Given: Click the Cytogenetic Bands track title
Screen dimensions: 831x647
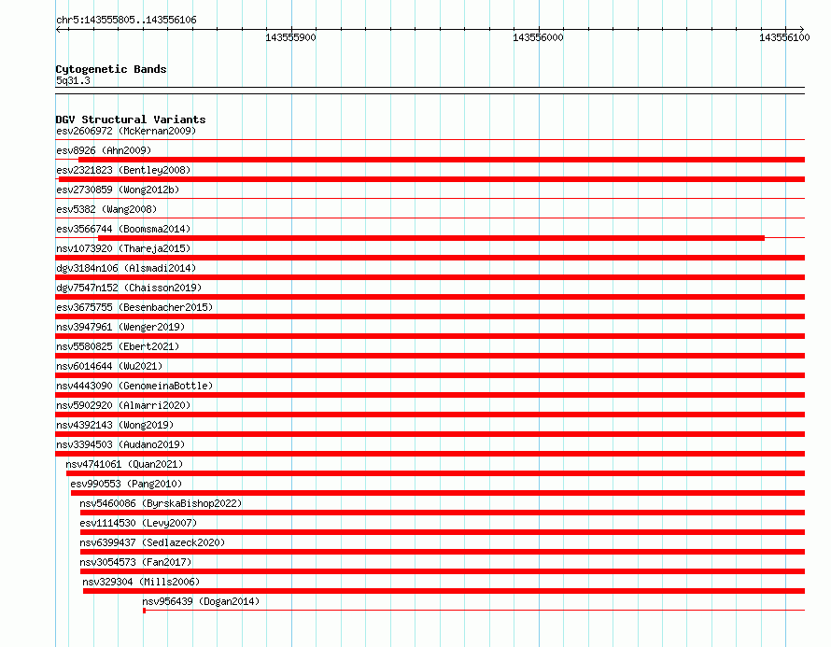Looking at the screenshot, I should click(111, 69).
